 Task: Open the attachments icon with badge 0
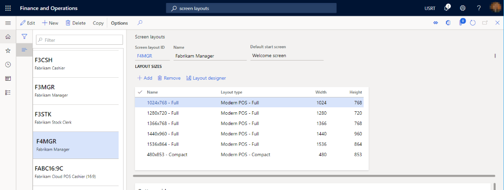tap(461, 23)
